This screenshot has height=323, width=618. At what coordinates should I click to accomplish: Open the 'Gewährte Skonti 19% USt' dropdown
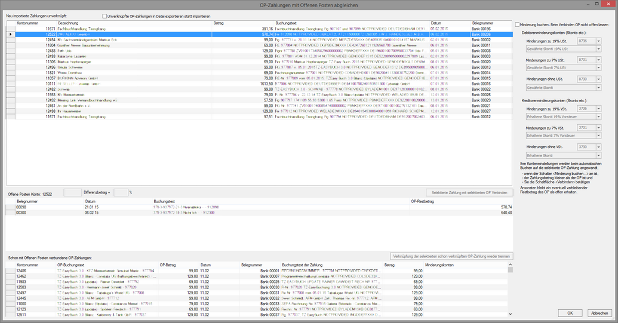pos(598,49)
